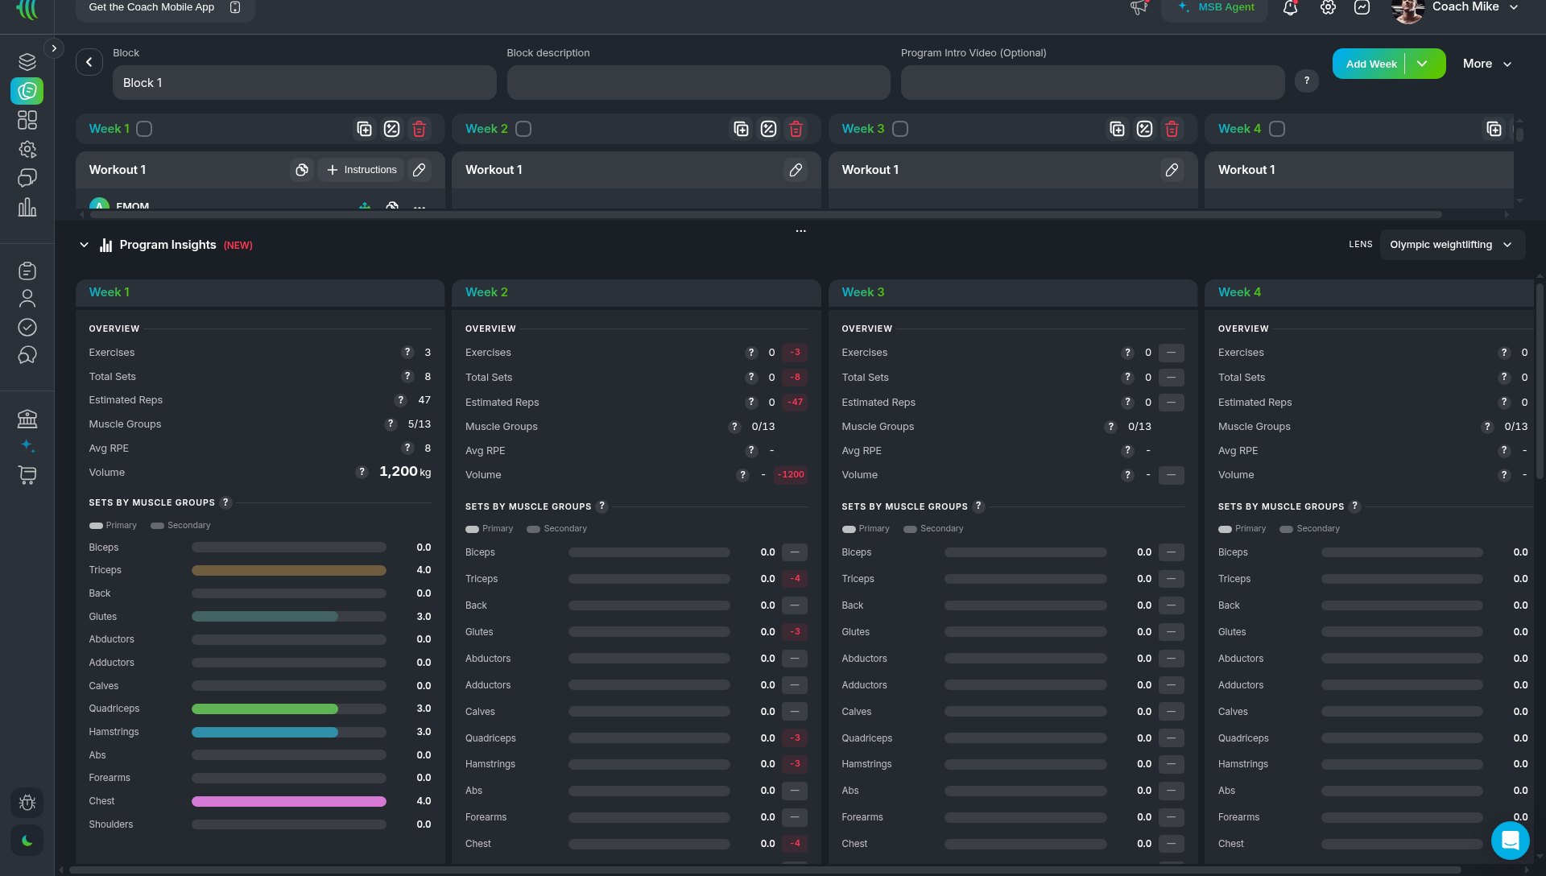Open the notifications bell
Viewport: 1546px width, 876px height.
coord(1290,8)
